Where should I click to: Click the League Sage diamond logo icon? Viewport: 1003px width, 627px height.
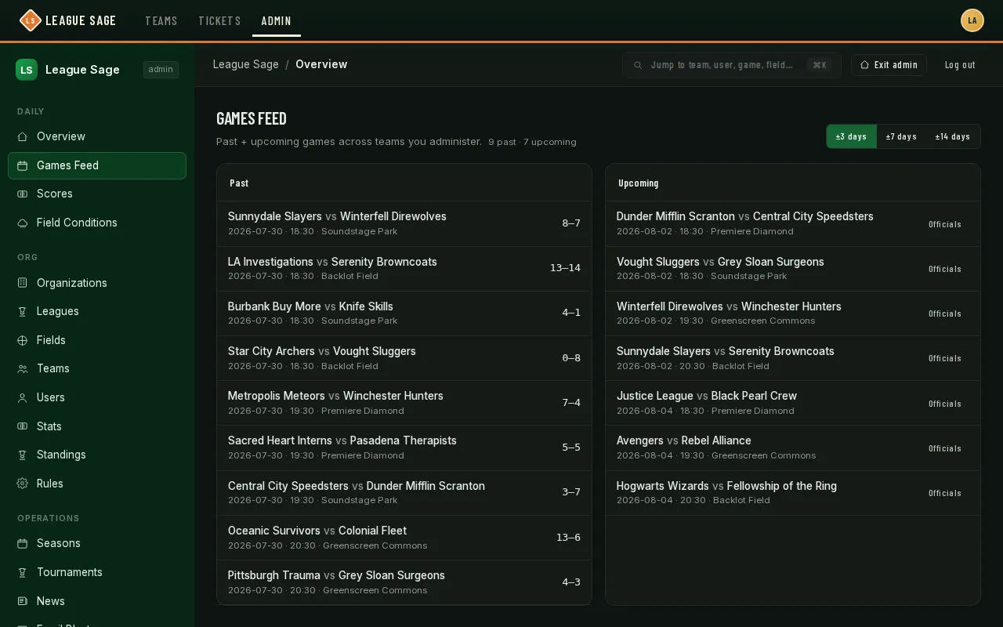[x=31, y=20]
